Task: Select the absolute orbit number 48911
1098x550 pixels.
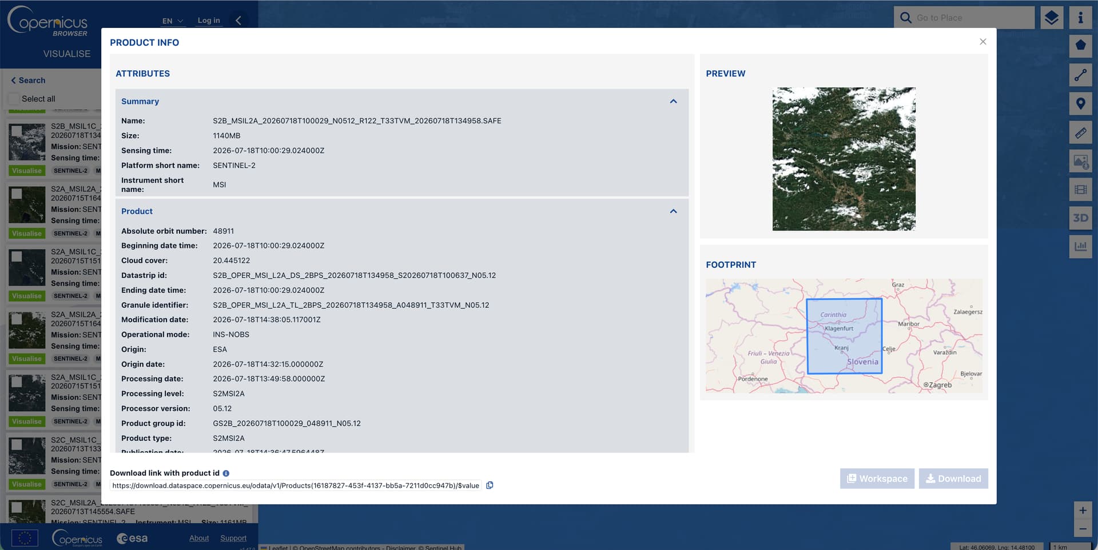Action: (x=223, y=231)
